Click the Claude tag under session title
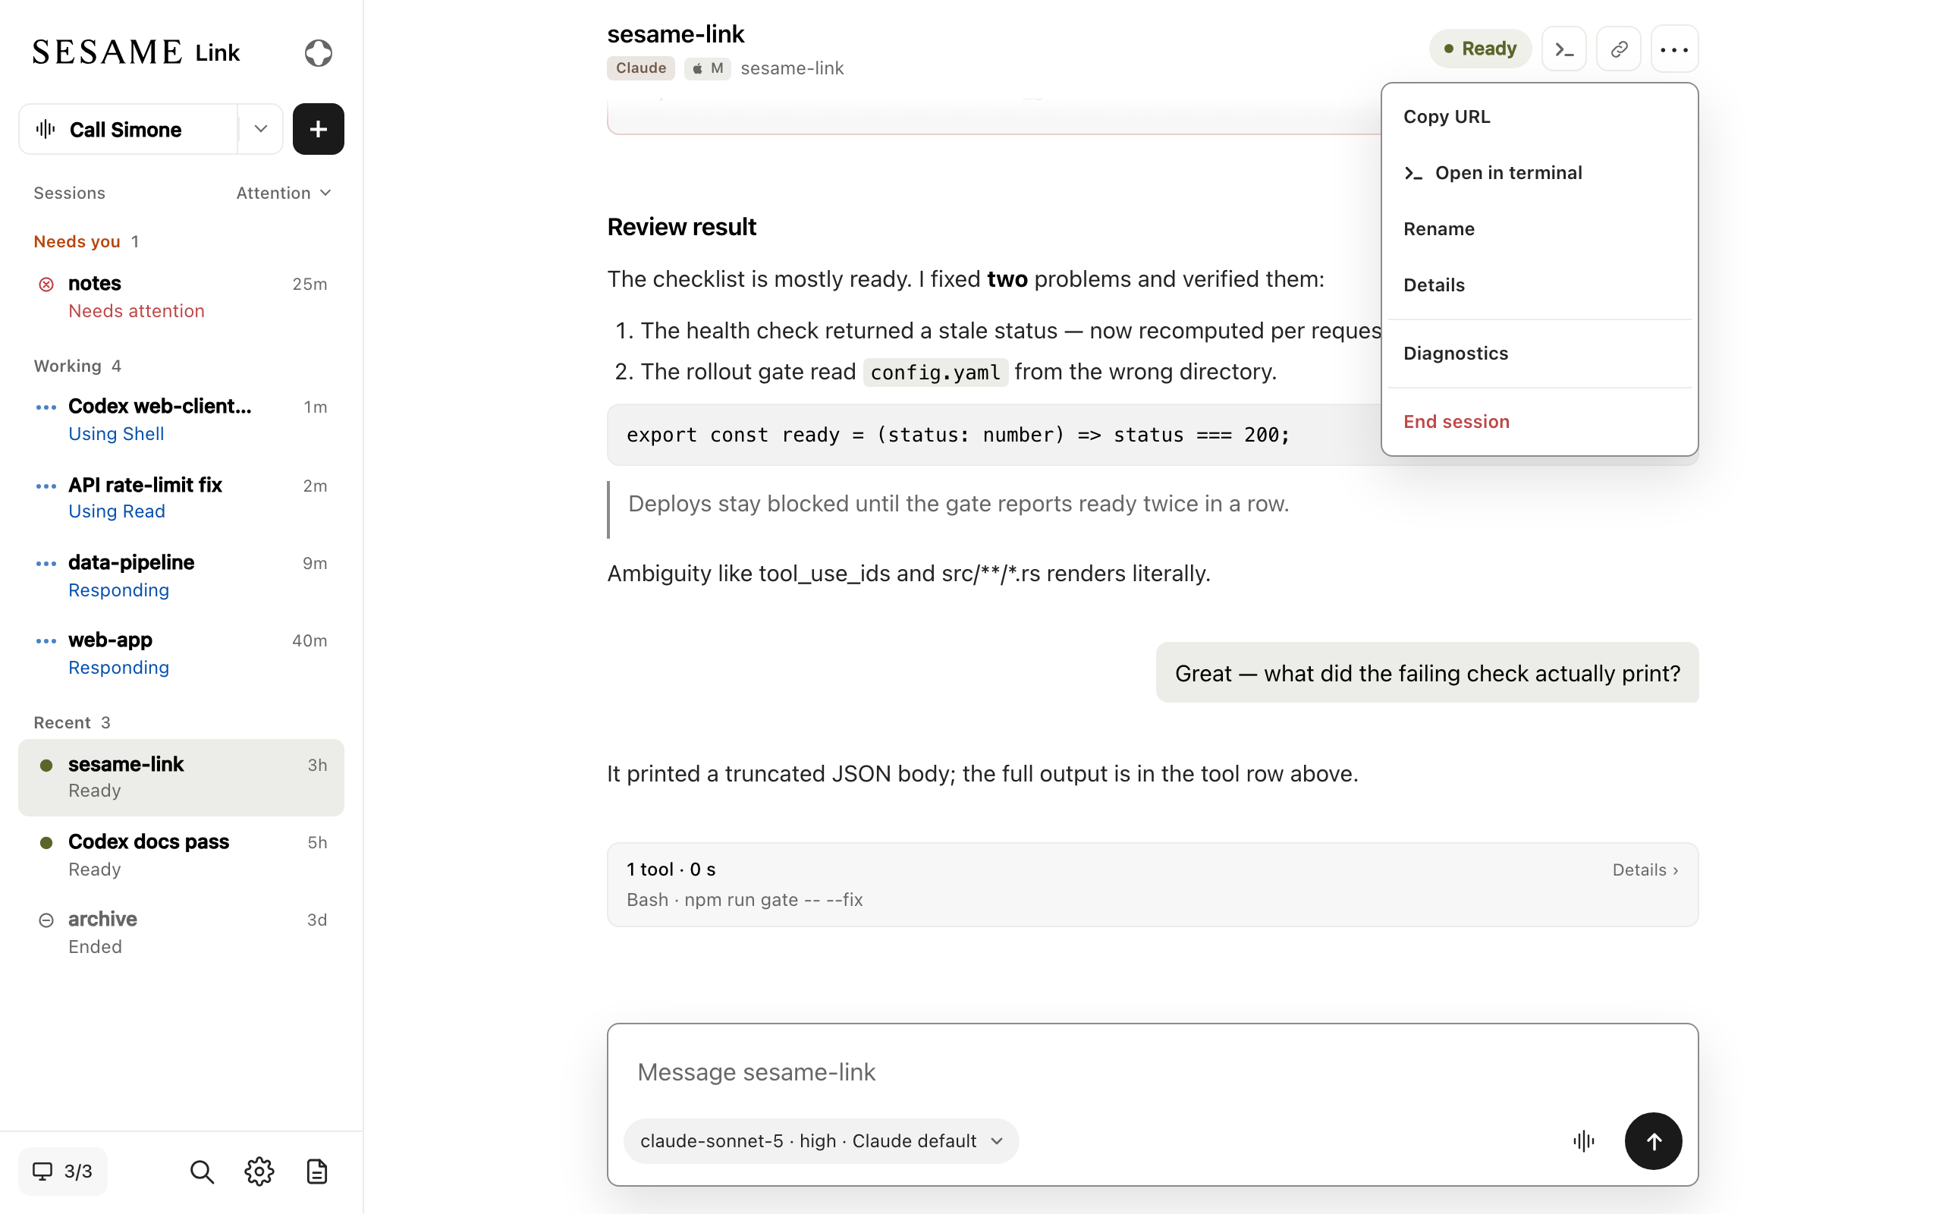The image size is (1942, 1214). pyautogui.click(x=640, y=68)
